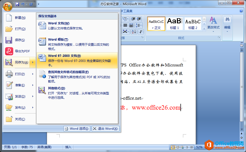Choose New (新建) from the Office menu

pyautogui.click(x=20, y=18)
